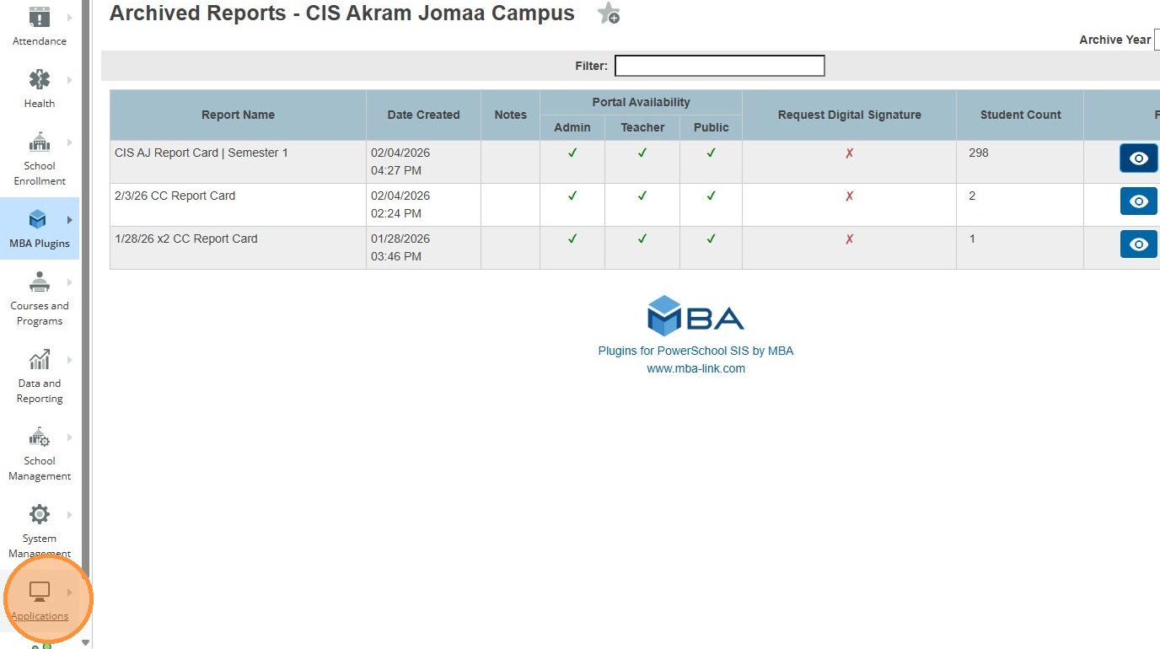Open the www.mba-link.com link

pyautogui.click(x=695, y=368)
